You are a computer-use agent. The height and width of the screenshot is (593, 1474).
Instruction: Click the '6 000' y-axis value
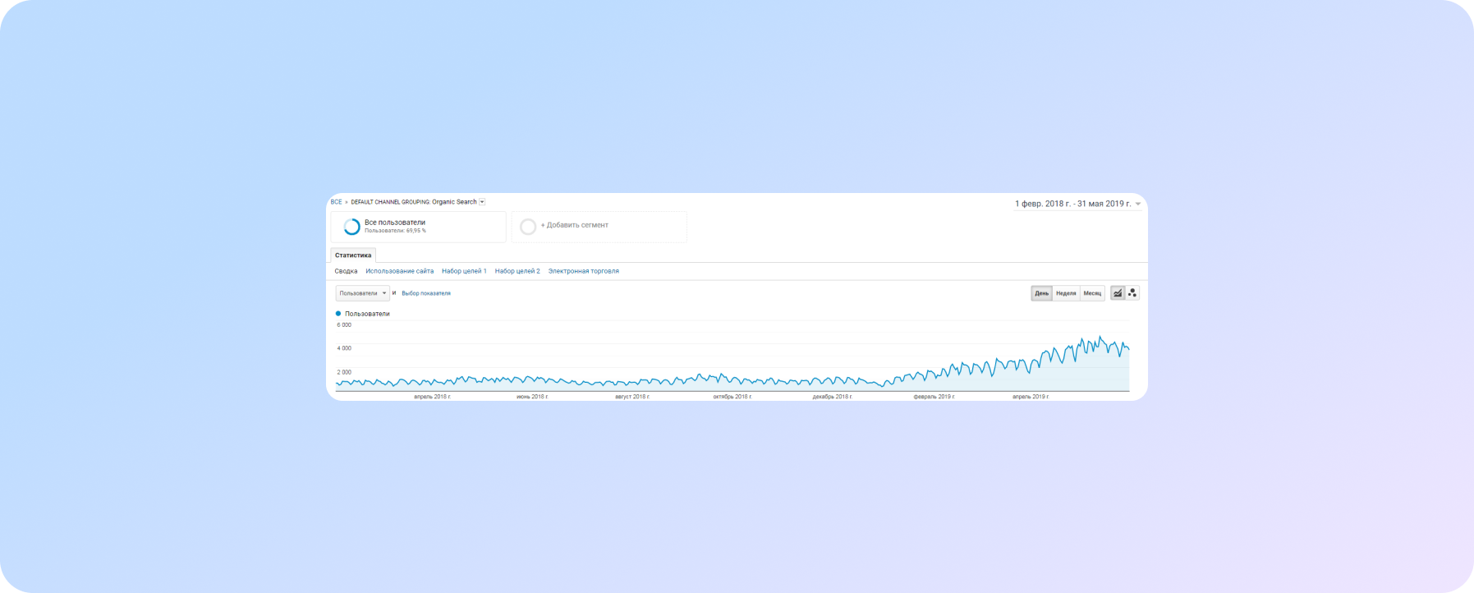(x=344, y=325)
